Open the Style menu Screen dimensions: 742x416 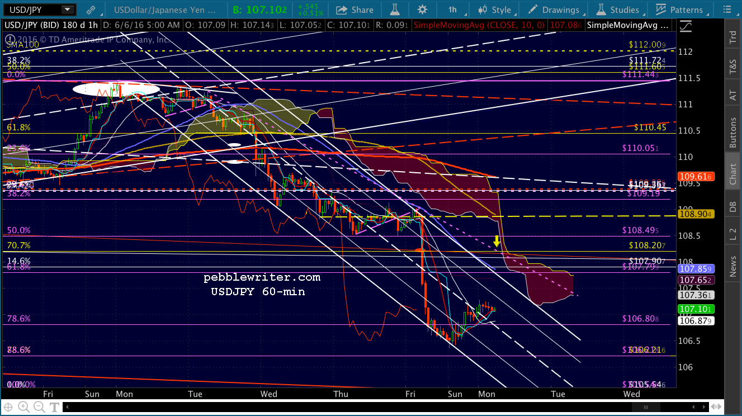pos(495,10)
